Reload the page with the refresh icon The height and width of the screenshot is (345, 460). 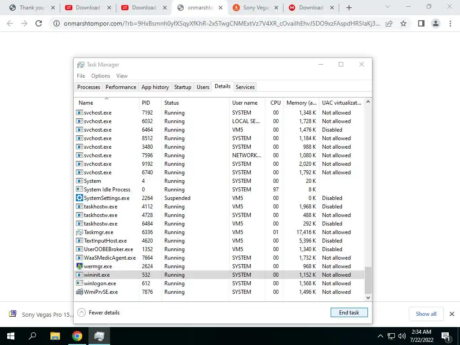39,23
